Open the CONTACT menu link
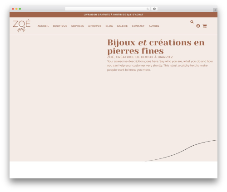 [x=138, y=26]
